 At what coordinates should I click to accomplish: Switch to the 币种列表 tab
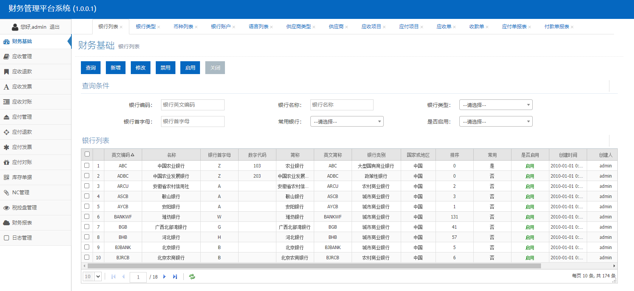[183, 27]
